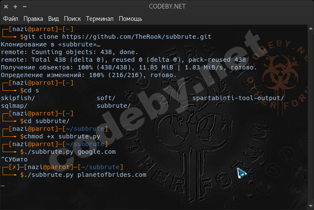
Task: Close the terminal window with X icon
Action: point(6,7)
